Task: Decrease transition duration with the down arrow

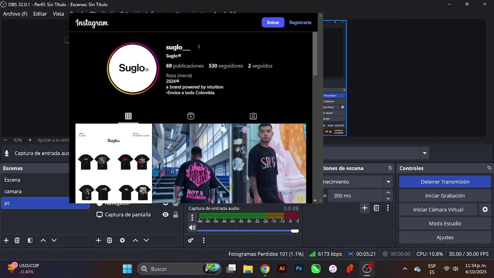Action: pyautogui.click(x=388, y=198)
